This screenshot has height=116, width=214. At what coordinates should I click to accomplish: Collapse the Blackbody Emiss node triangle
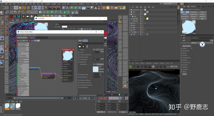[x=42, y=74]
